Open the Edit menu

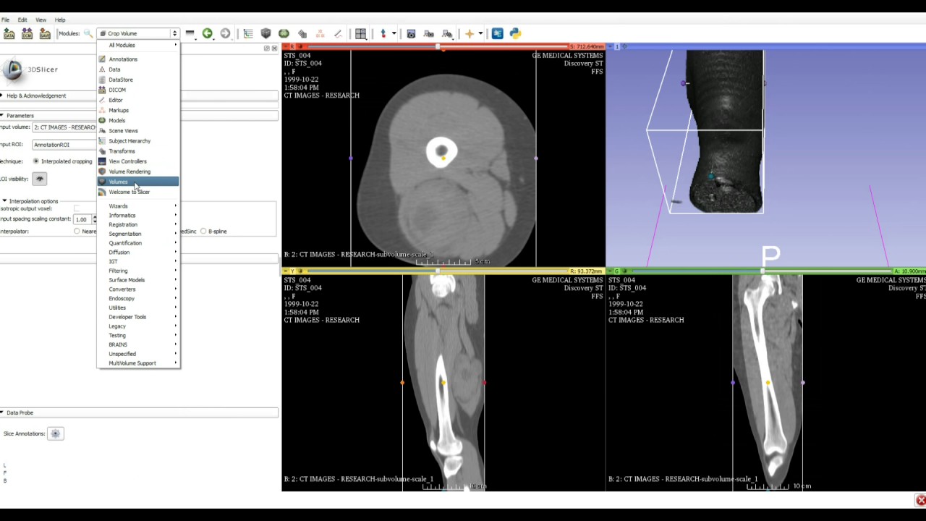[x=22, y=20]
